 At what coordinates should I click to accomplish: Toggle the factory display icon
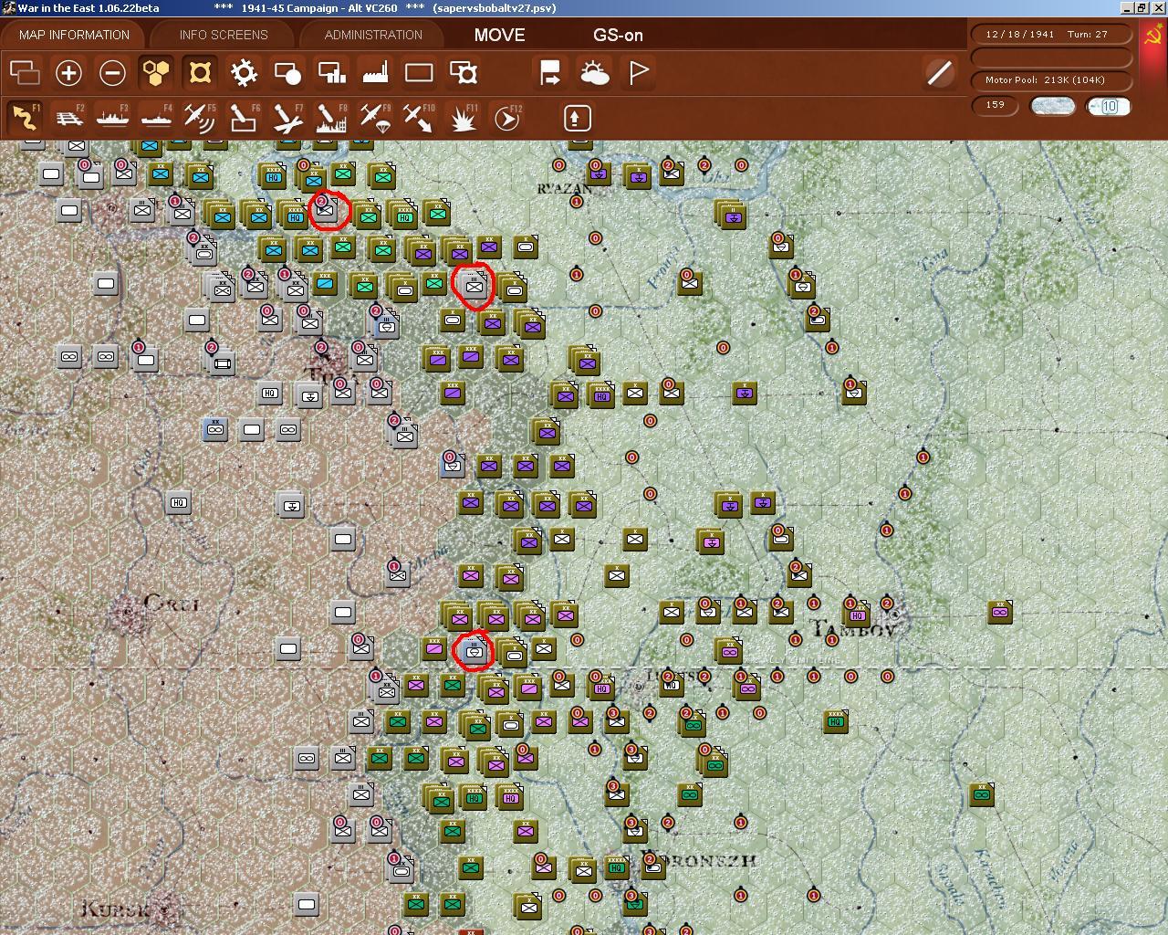point(375,72)
